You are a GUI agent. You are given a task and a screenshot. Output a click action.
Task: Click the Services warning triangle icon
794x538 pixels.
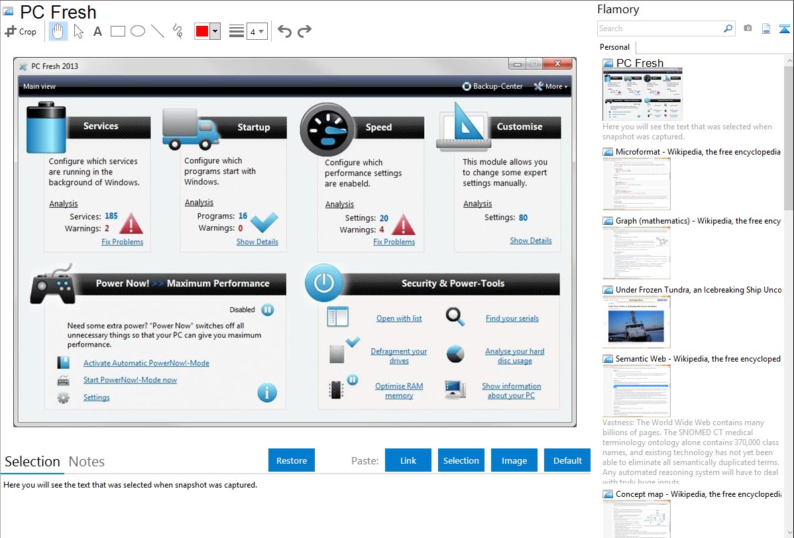click(x=131, y=223)
